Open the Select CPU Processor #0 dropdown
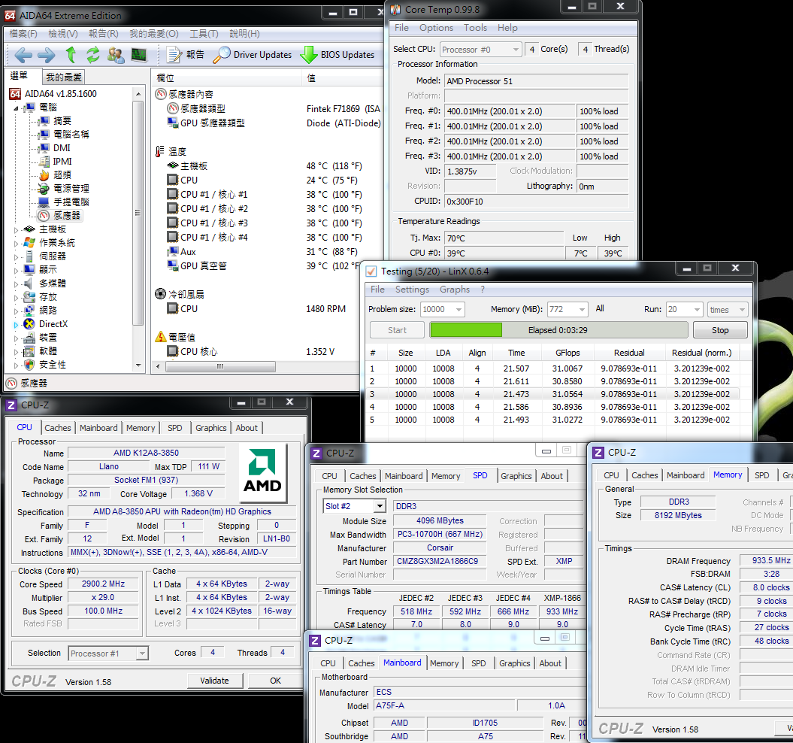 coord(480,50)
